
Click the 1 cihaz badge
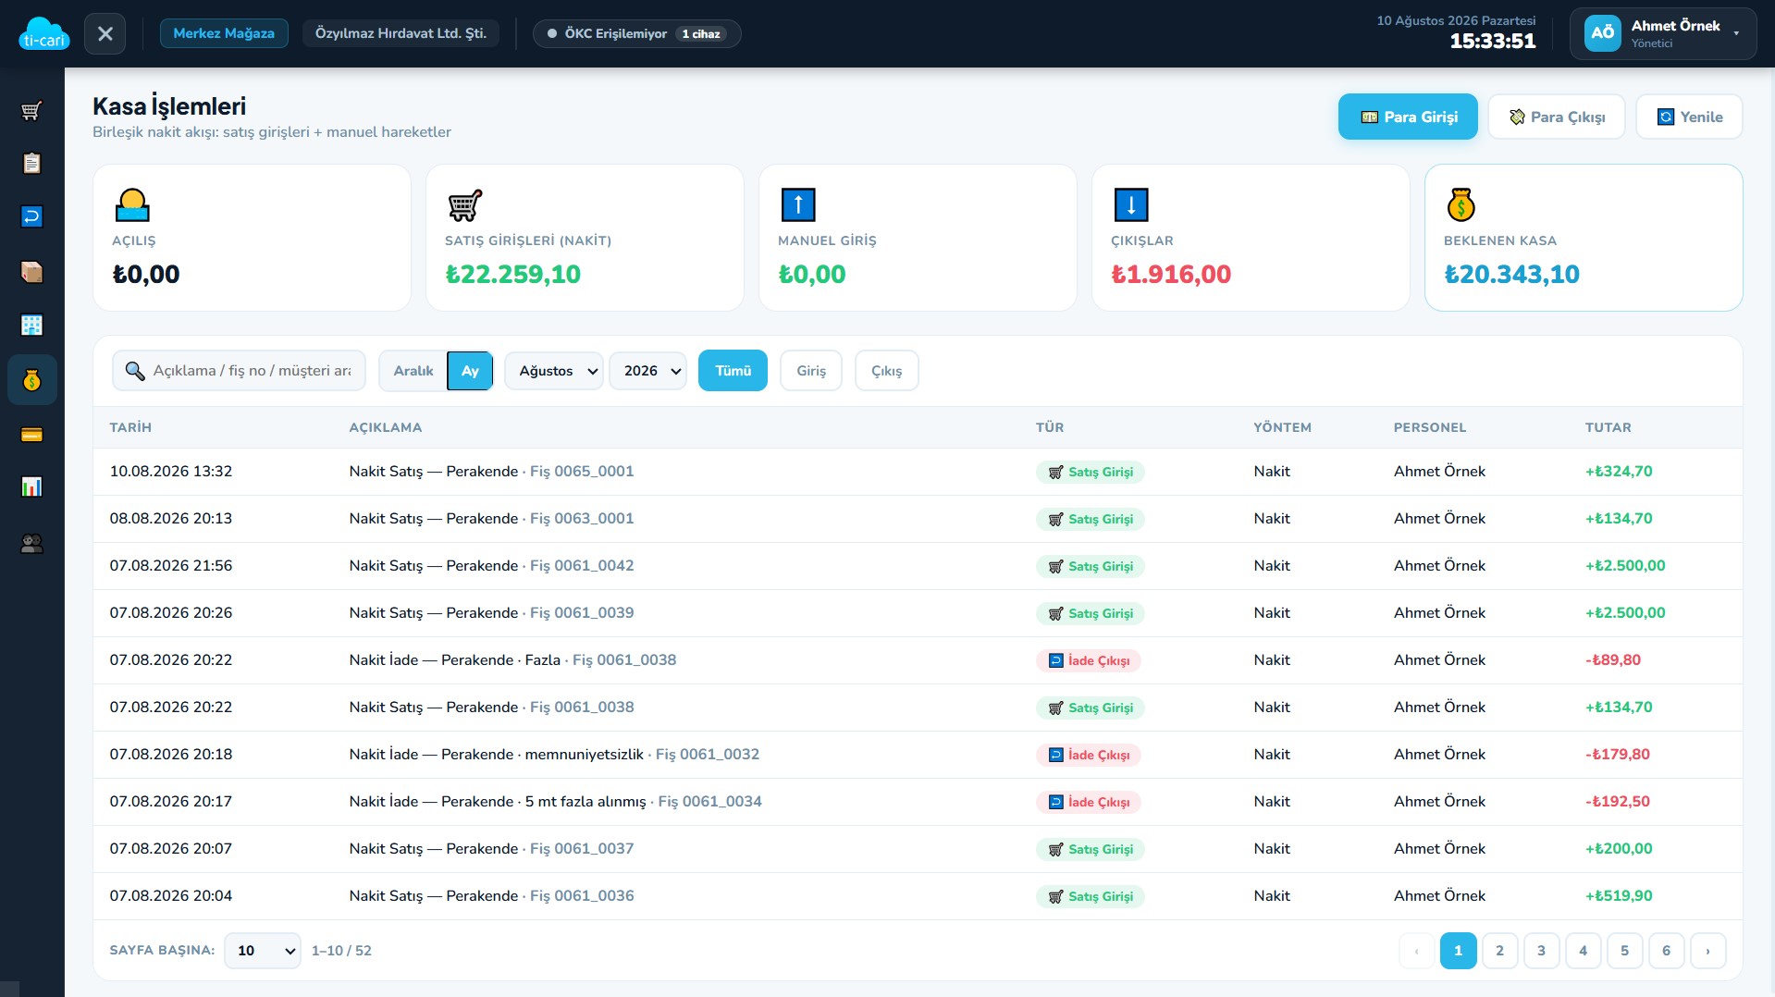point(701,34)
